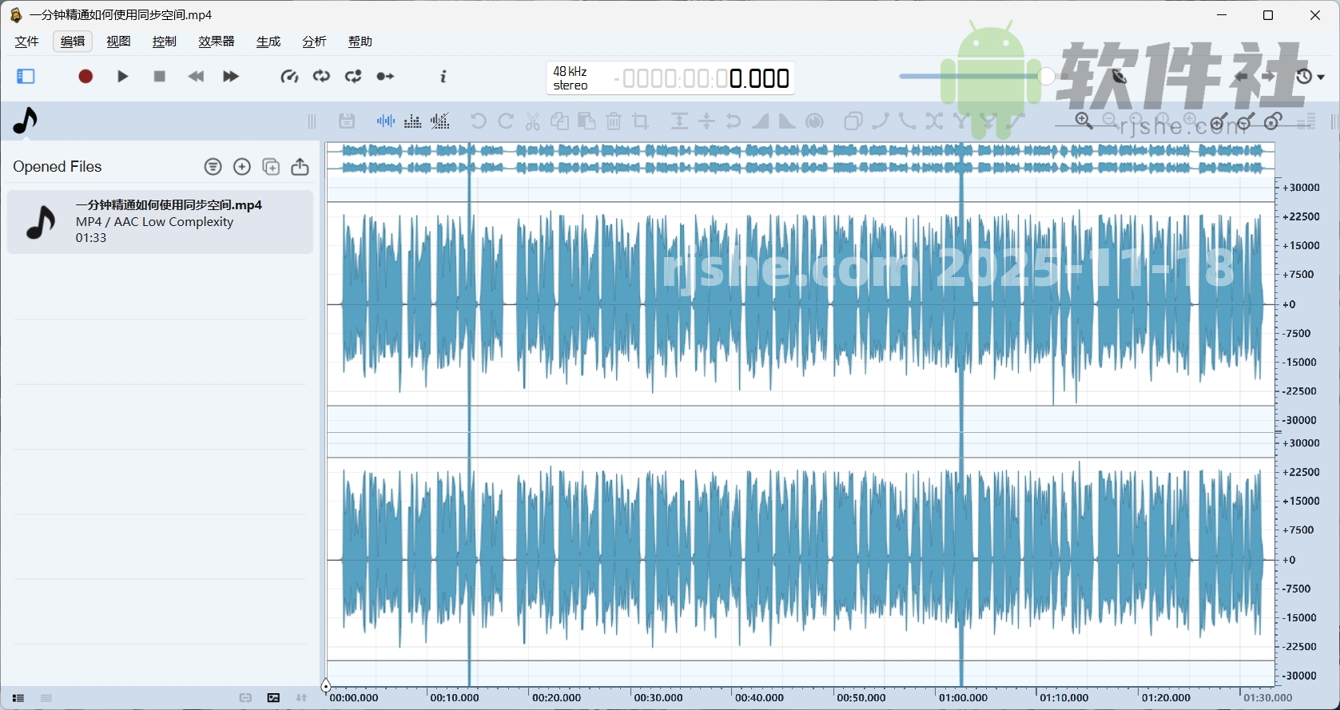The width and height of the screenshot is (1340, 710).
Task: Open the playback speed gauge control
Action: click(x=289, y=76)
